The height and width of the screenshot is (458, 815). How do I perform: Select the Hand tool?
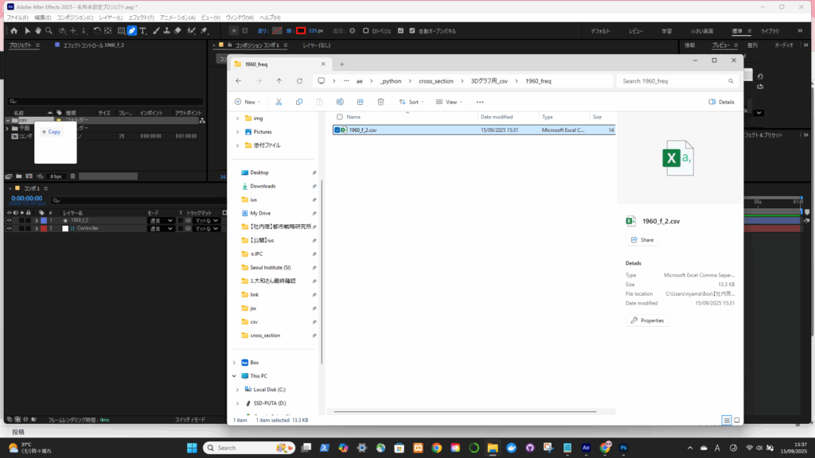[x=37, y=31]
